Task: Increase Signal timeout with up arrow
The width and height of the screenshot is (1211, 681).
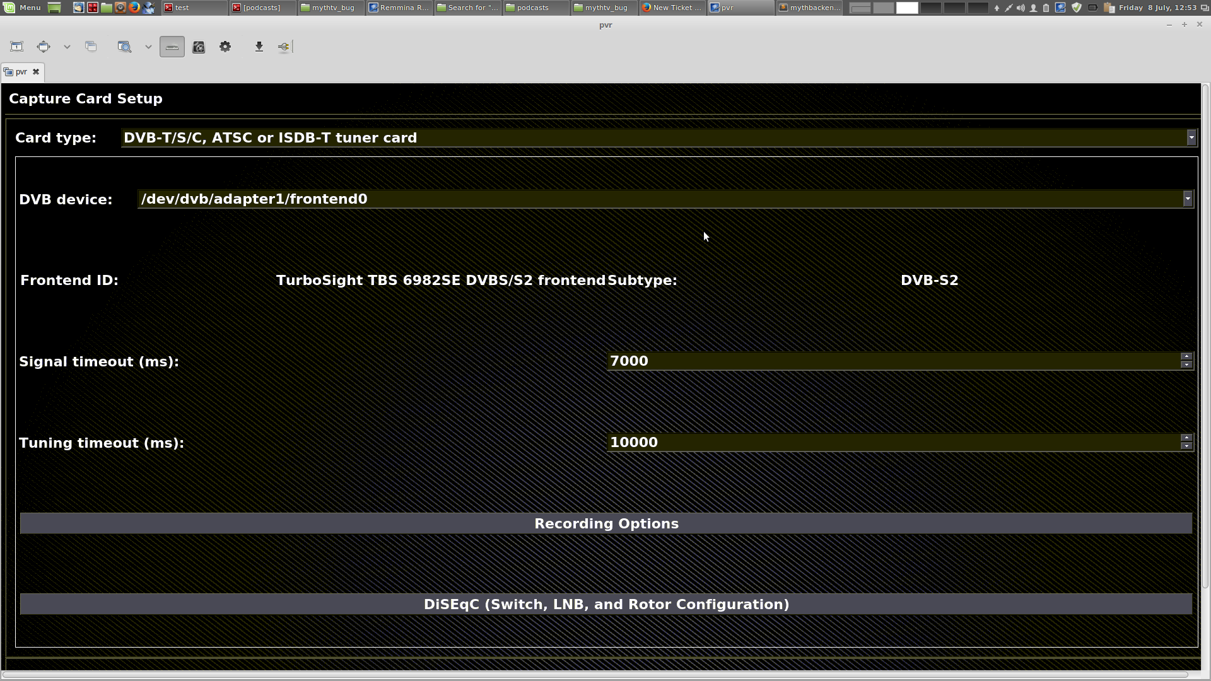Action: point(1186,357)
